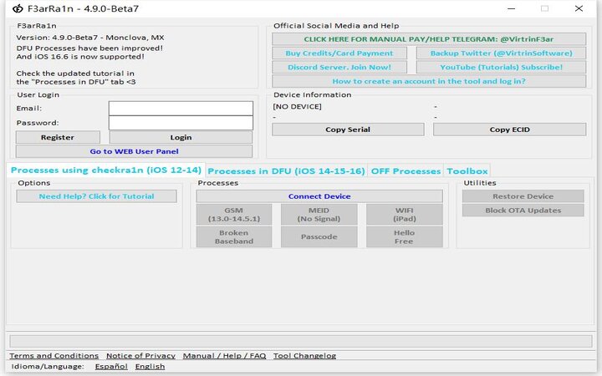Open the Tool Changelog link
This screenshot has height=376, width=602.
tap(304, 356)
